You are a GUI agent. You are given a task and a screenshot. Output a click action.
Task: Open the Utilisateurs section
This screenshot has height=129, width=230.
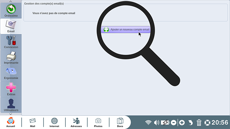click(x=11, y=105)
